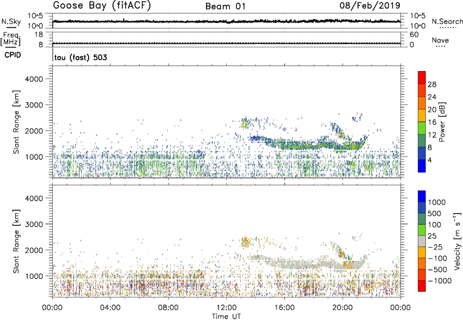Click the 'CPID' label
Image resolution: width=463 pixels, height=320 pixels.
(x=13, y=55)
